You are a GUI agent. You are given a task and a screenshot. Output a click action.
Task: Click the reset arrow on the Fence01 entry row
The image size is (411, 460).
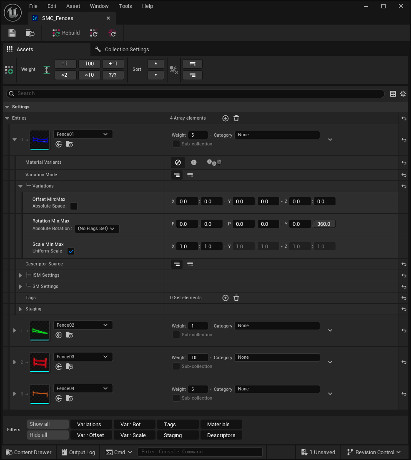(x=403, y=140)
